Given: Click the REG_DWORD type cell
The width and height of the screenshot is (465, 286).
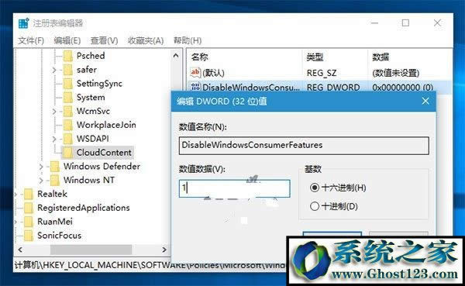Looking at the screenshot, I should [333, 88].
